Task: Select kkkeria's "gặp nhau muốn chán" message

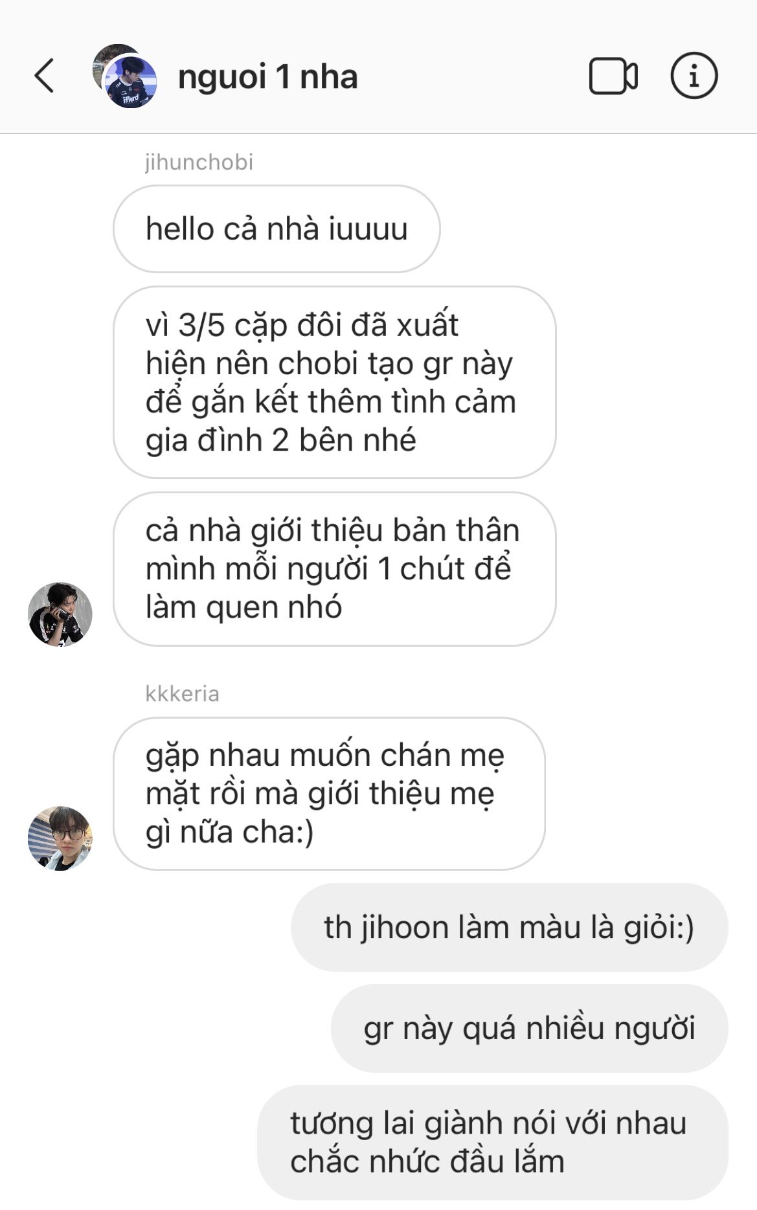Action: 329,793
